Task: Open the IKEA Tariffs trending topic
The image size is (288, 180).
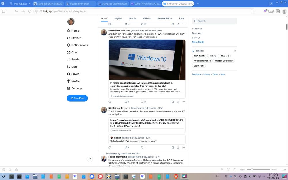Action: [199, 56]
